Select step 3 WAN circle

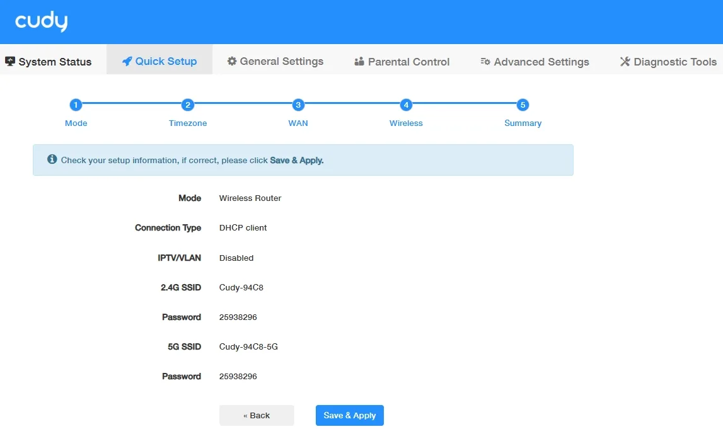298,105
